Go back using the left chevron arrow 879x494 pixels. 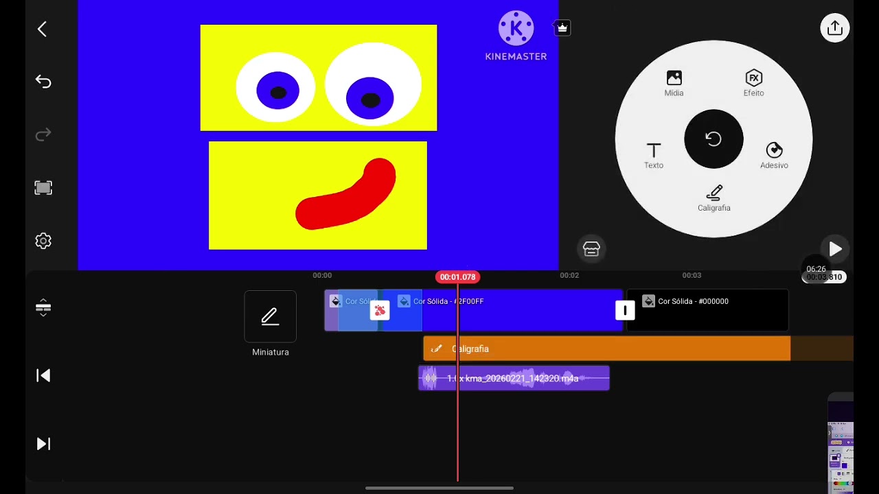click(x=43, y=29)
